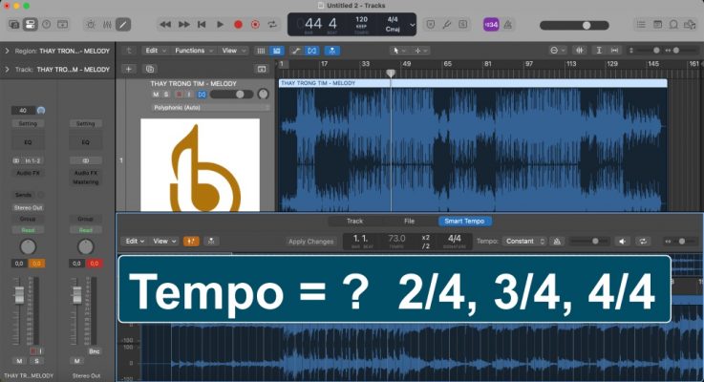
Task: Click the Solo icon beside the tuner
Action: pyautogui.click(x=463, y=24)
